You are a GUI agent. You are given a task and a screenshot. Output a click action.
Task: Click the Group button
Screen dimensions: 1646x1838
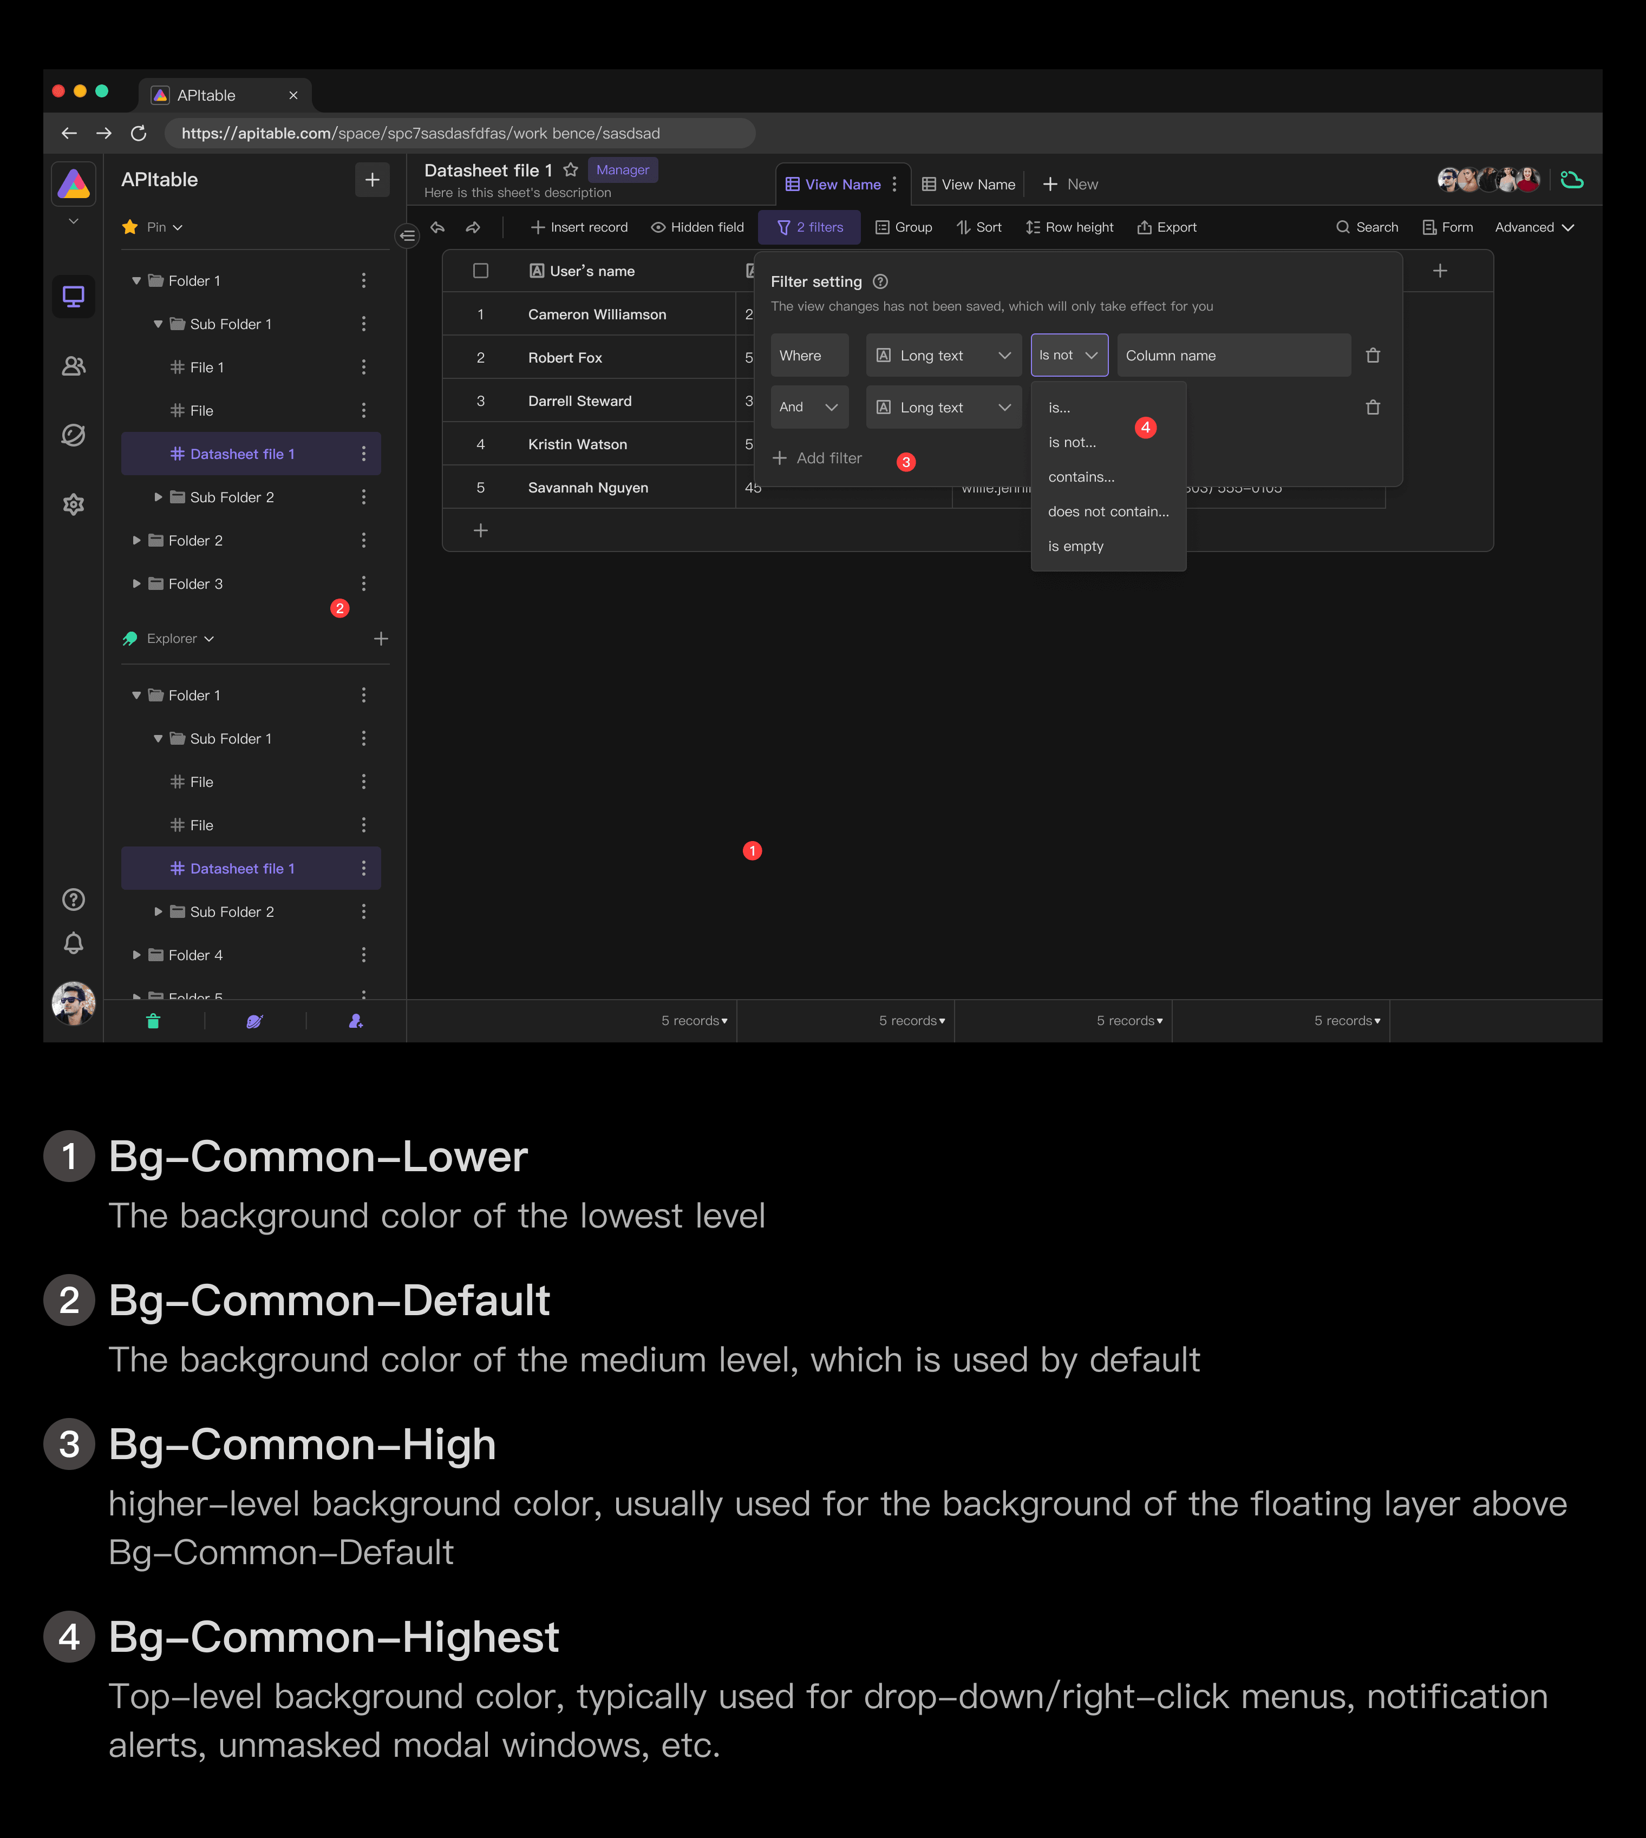point(904,228)
